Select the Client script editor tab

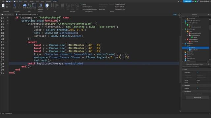pyautogui.click(x=27, y=14)
